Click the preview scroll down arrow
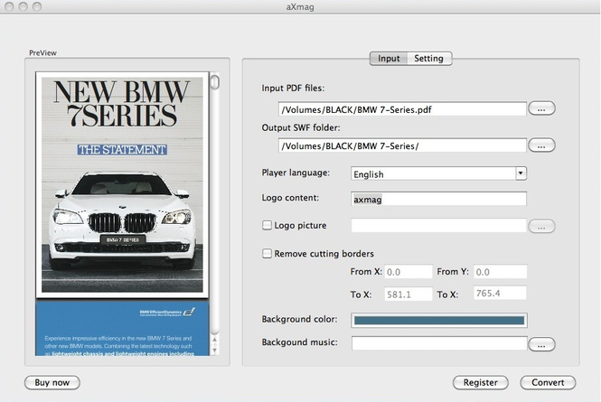This screenshot has height=402, width=601. point(215,350)
